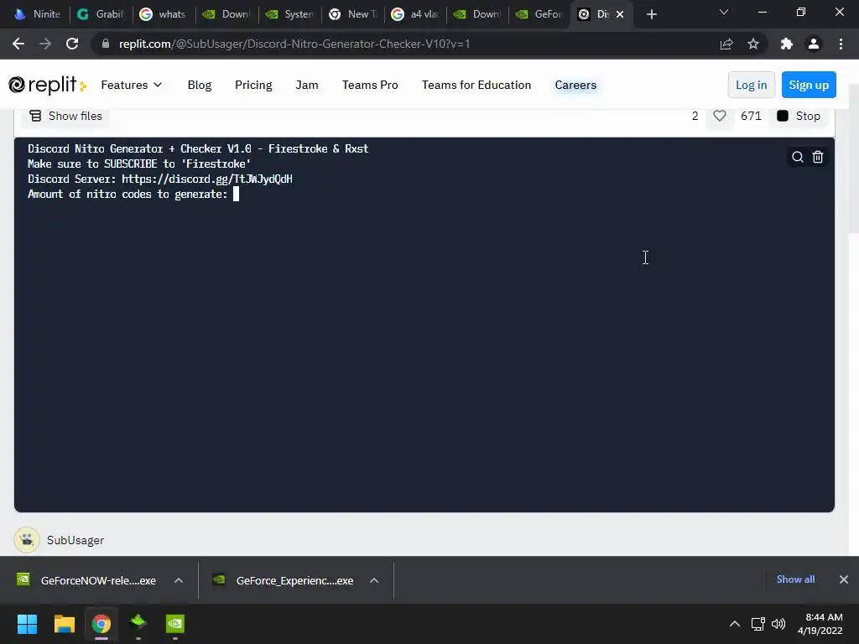Image resolution: width=859 pixels, height=644 pixels.
Task: Close the active Discord repl tab
Action: coord(620,14)
